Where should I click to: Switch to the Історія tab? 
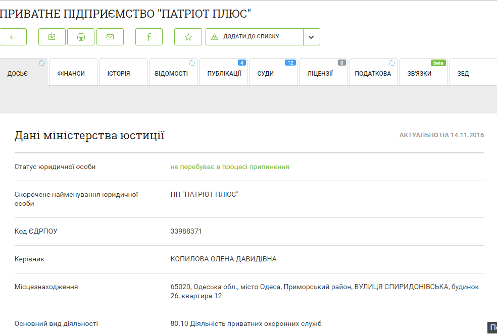click(119, 74)
